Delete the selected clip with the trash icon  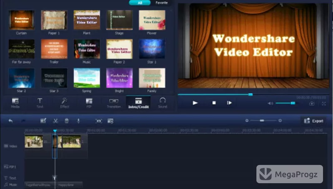point(67,121)
